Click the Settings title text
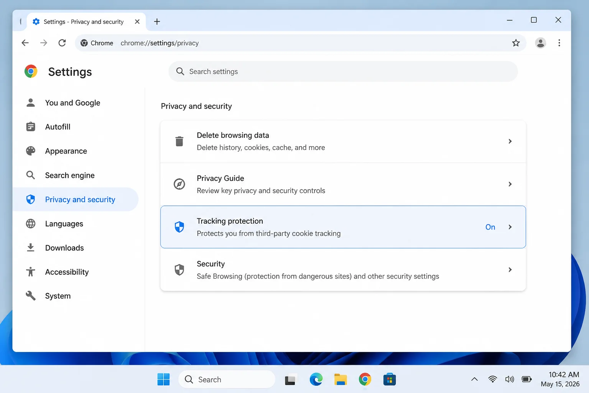589x393 pixels. pos(70,72)
